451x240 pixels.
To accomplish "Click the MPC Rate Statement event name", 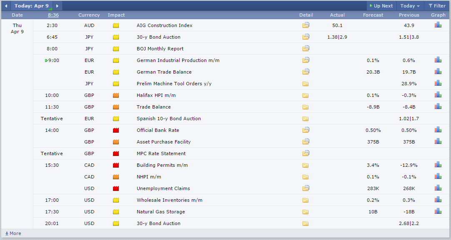I will pos(161,153).
